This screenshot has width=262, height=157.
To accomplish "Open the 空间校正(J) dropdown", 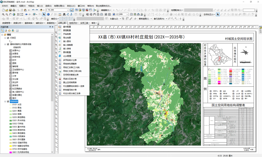I will (209, 15).
